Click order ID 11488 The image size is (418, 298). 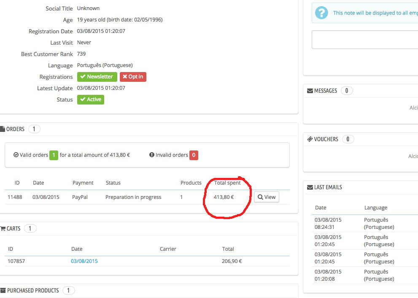coord(15,197)
